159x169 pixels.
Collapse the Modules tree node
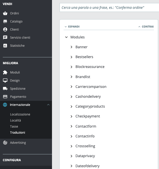click(x=66, y=37)
